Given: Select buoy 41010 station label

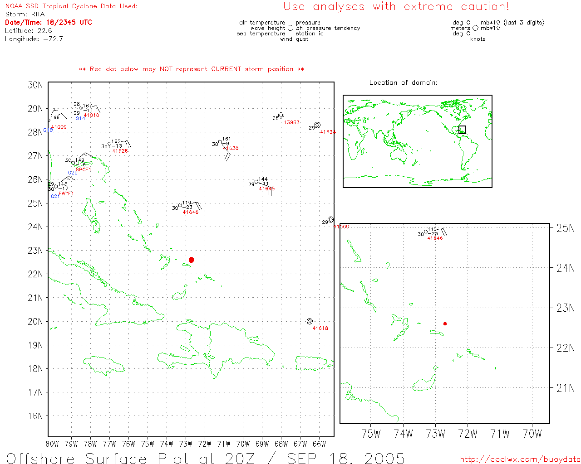Looking at the screenshot, I should pyautogui.click(x=91, y=116).
